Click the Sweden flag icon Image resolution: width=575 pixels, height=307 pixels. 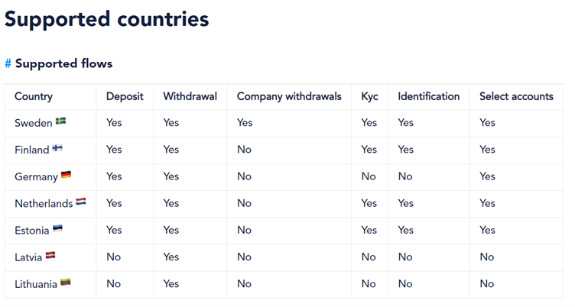(60, 121)
